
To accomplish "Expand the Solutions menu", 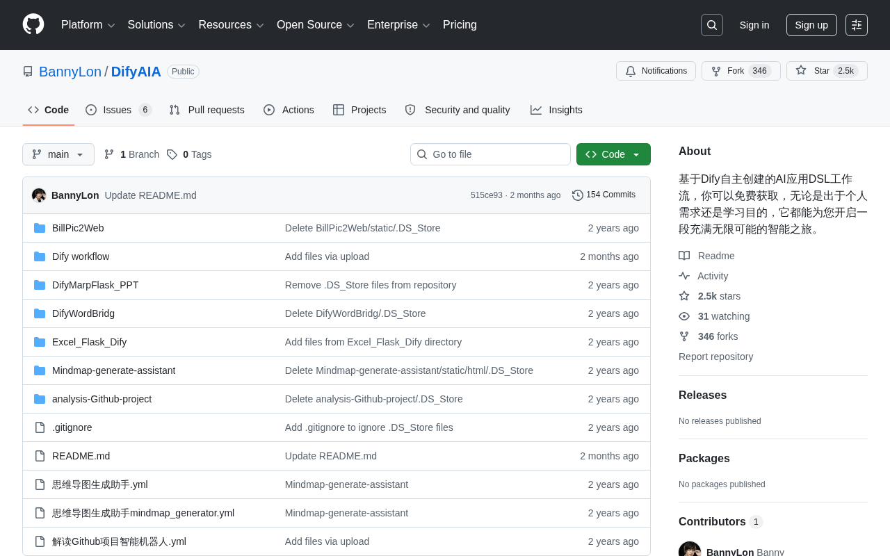I will click(x=156, y=25).
